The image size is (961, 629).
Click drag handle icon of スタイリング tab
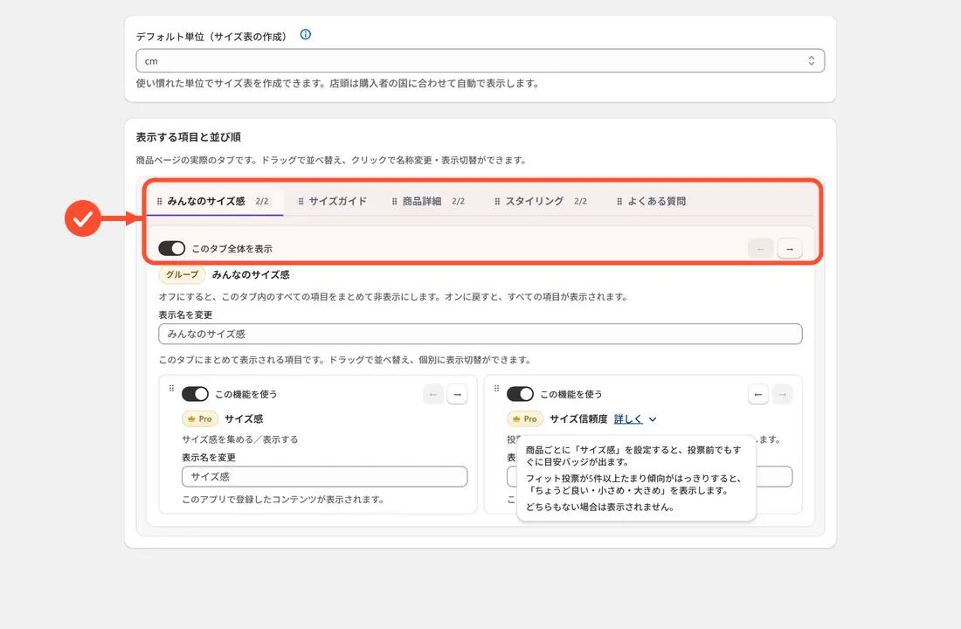(x=497, y=201)
